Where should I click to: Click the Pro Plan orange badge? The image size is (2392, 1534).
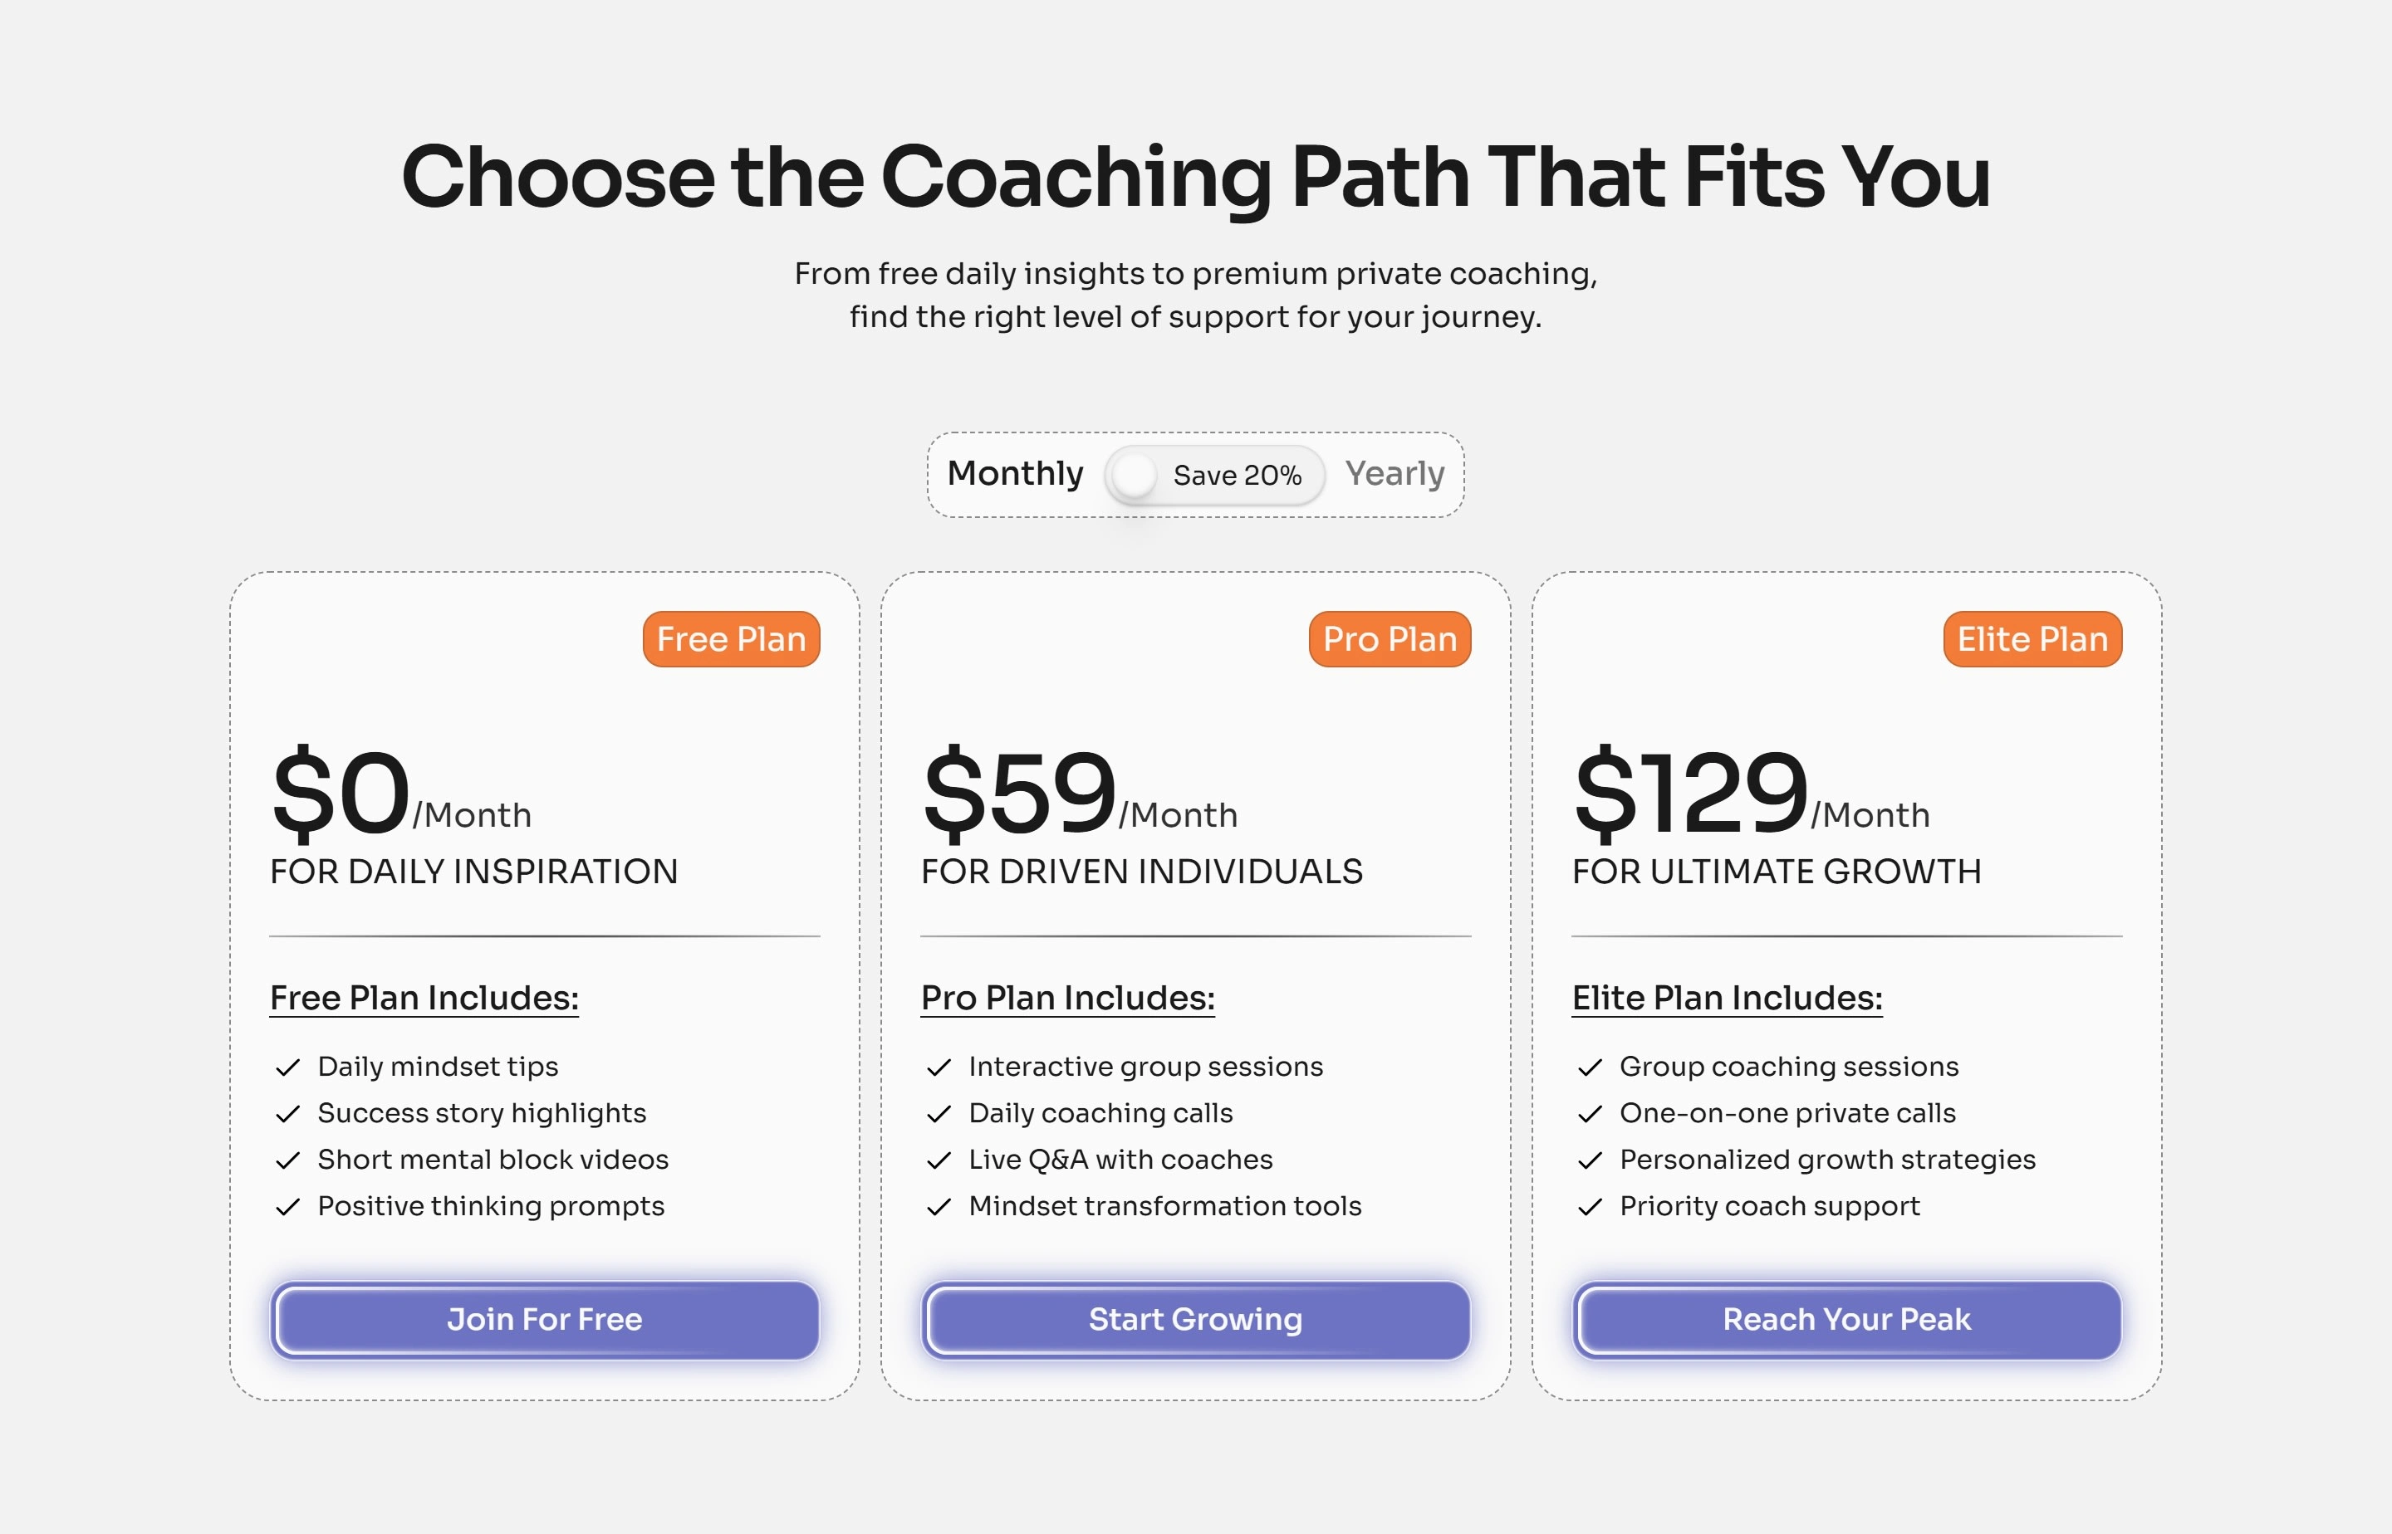click(1390, 639)
